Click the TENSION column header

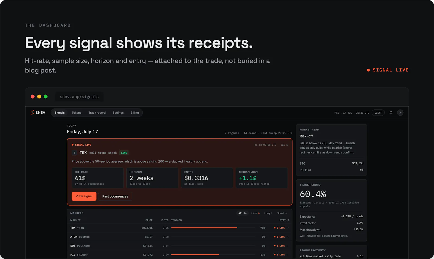[177, 220]
